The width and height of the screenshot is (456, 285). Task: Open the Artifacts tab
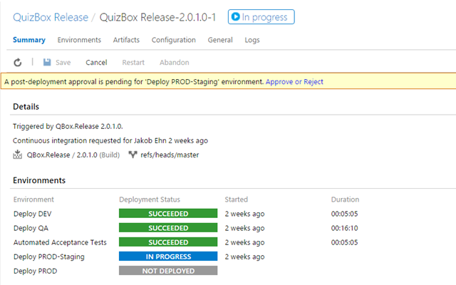click(126, 40)
